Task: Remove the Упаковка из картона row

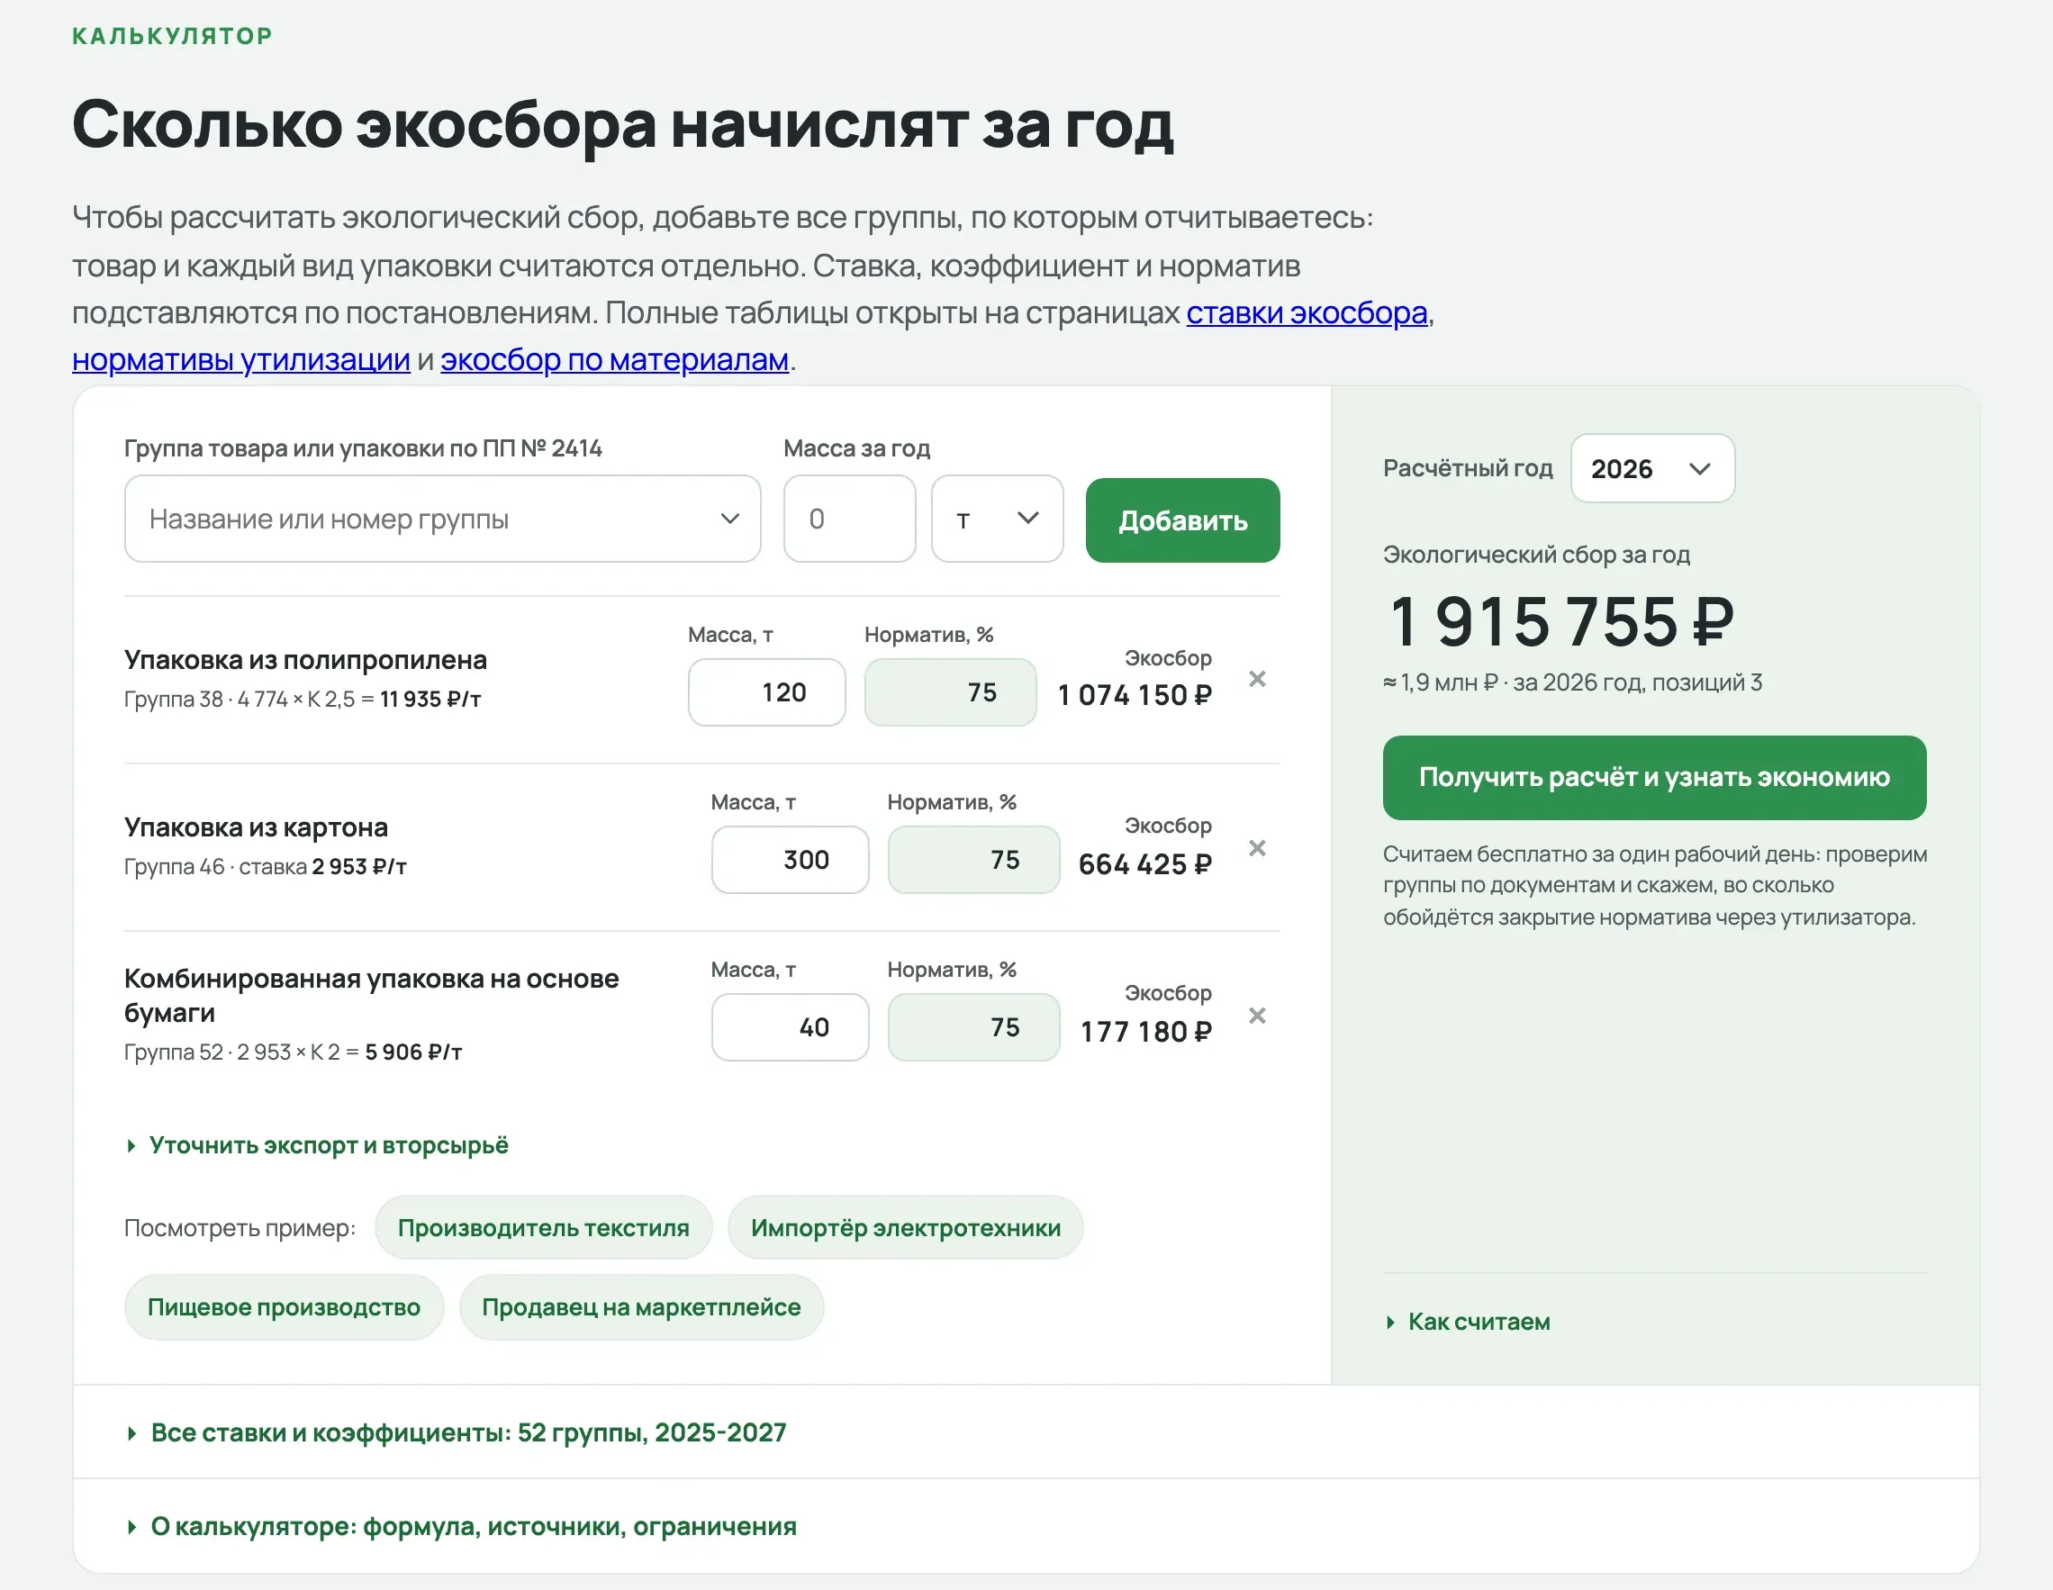Action: 1257,848
